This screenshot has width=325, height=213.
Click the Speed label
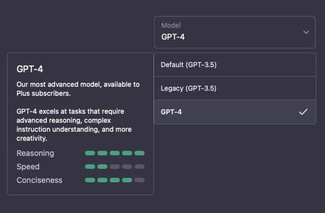coord(28,167)
